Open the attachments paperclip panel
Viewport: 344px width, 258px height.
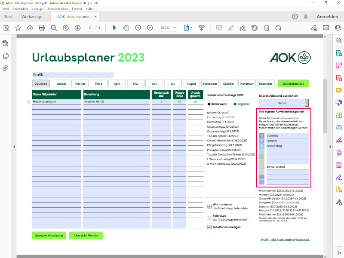click(6, 68)
